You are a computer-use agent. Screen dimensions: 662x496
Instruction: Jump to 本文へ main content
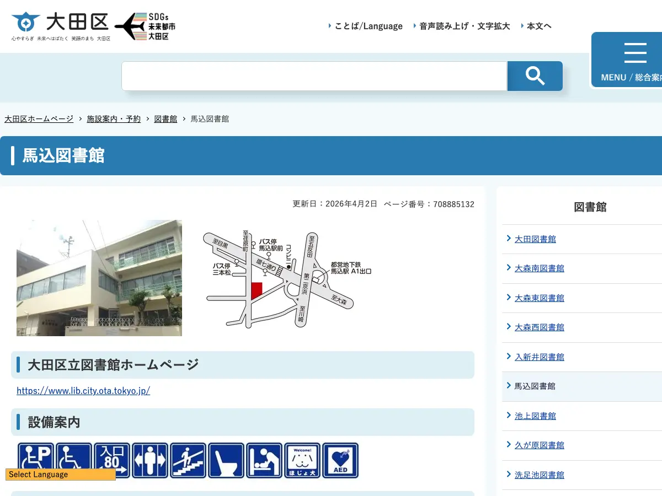[x=539, y=26]
